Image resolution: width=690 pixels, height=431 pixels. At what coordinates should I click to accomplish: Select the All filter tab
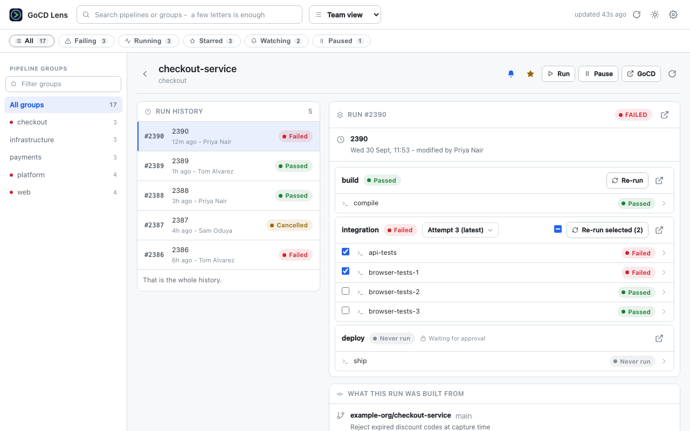coord(32,41)
